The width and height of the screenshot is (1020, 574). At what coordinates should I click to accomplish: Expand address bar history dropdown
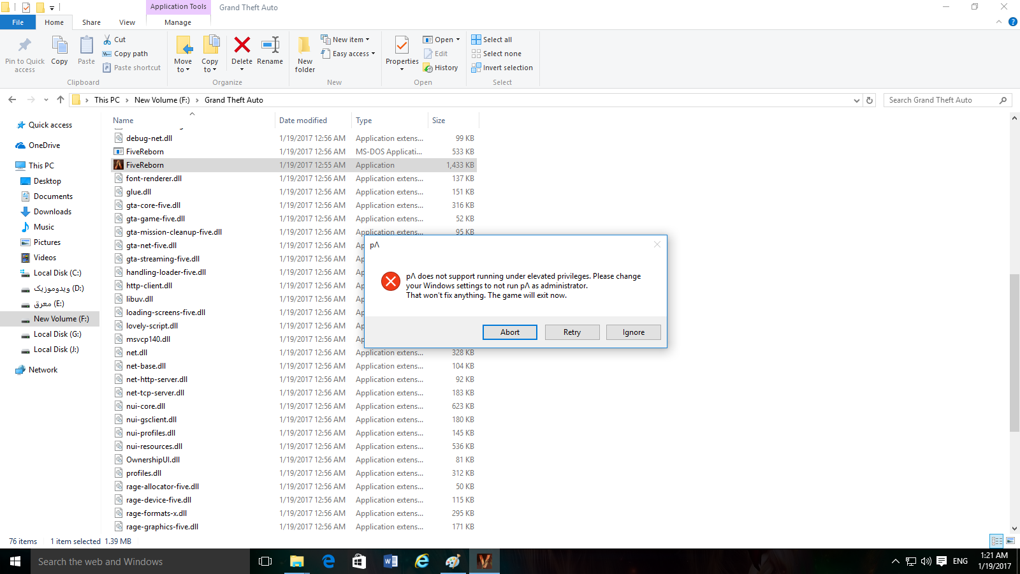857,100
